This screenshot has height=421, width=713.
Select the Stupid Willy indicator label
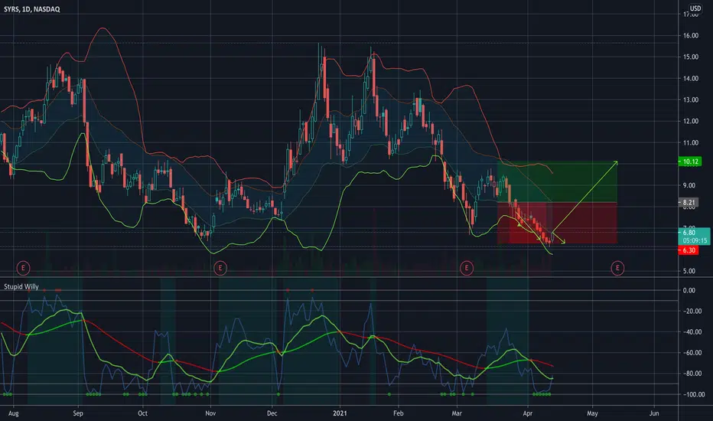pos(21,287)
